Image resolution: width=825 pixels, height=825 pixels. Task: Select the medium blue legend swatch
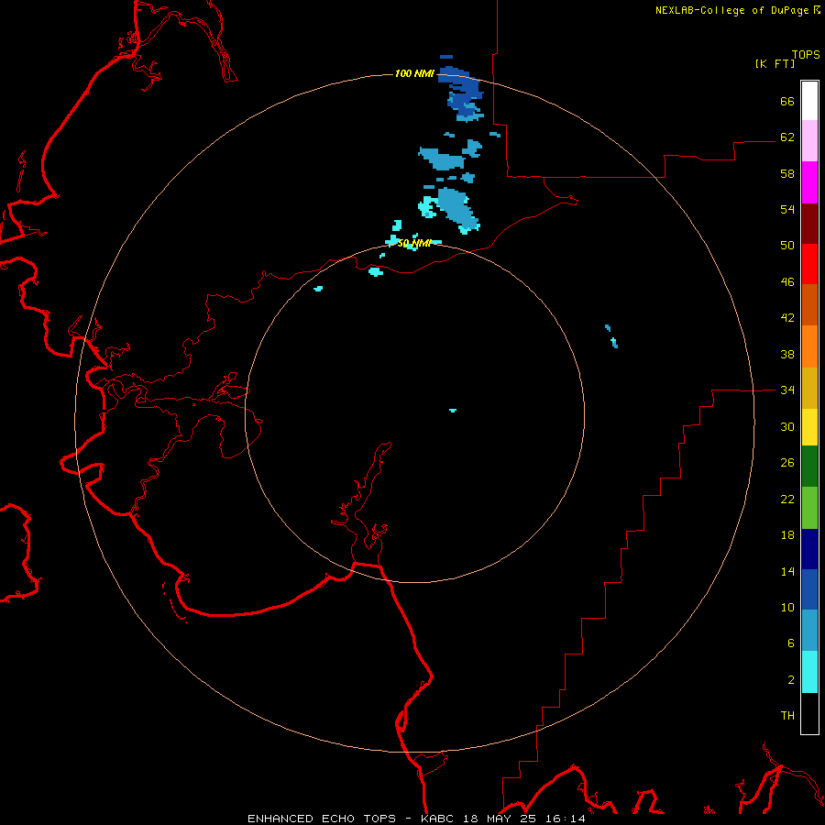point(809,589)
